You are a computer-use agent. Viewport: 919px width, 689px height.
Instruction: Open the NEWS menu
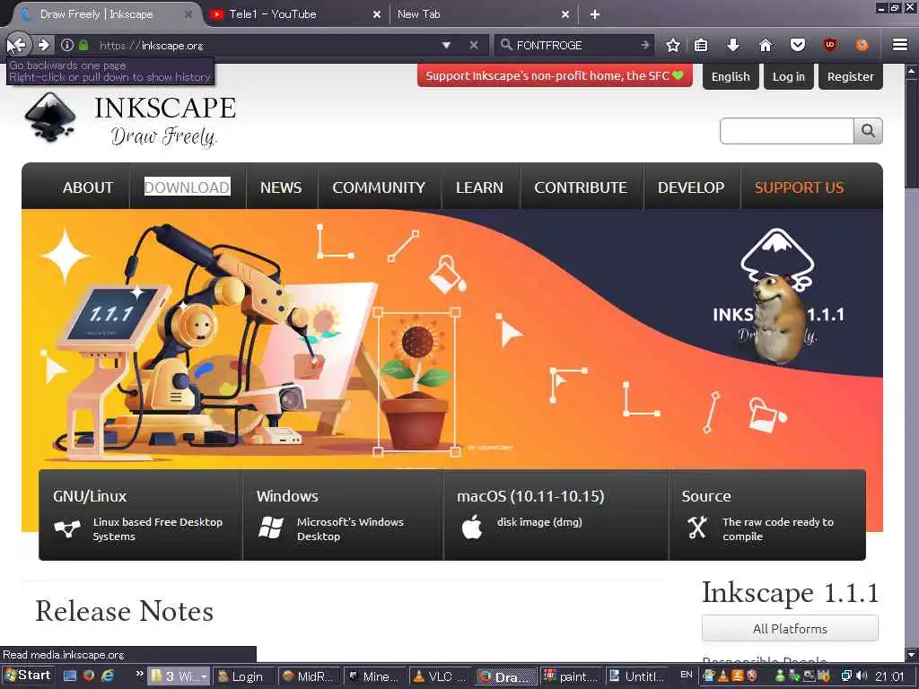pyautogui.click(x=281, y=188)
